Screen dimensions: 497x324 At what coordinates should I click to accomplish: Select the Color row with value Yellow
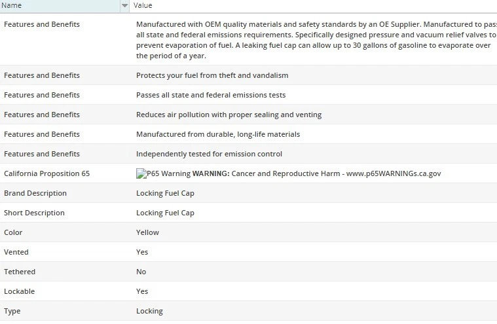pos(147,232)
